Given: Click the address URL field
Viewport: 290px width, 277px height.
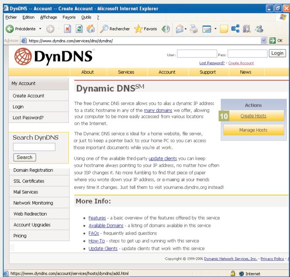Looking at the screenshot, I should pos(144,41).
